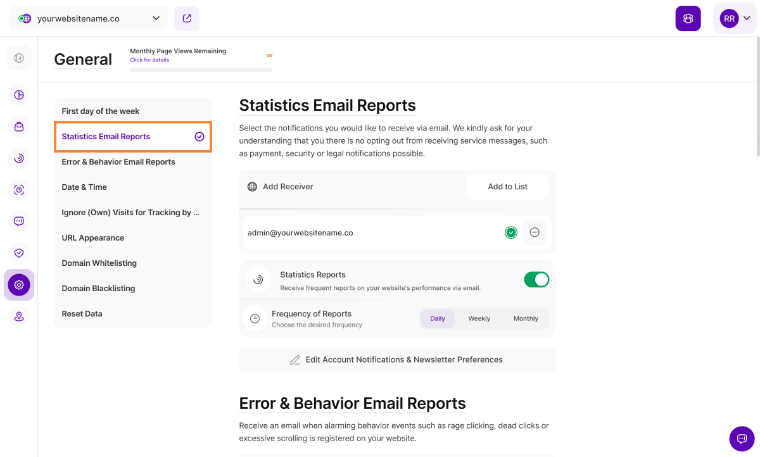Open the chat support bubble icon
The image size is (760, 457).
click(x=742, y=439)
